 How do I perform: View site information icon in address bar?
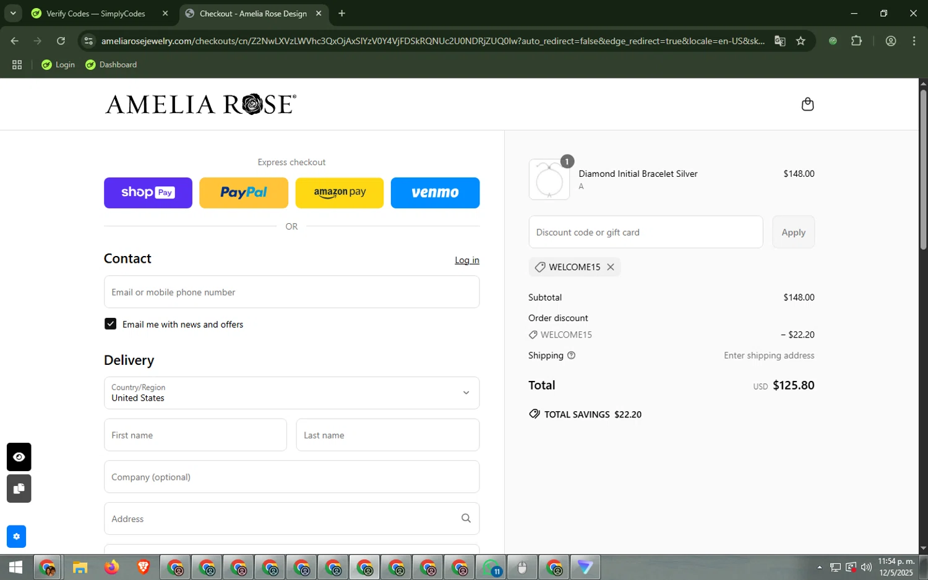click(88, 41)
